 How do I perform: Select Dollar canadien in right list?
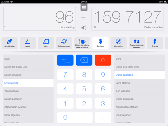140,75
